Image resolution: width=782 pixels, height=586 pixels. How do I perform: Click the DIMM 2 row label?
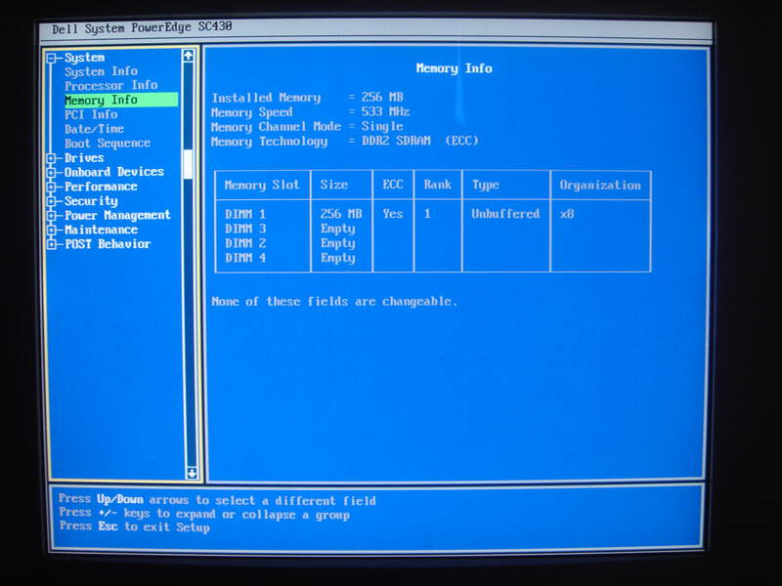[245, 243]
